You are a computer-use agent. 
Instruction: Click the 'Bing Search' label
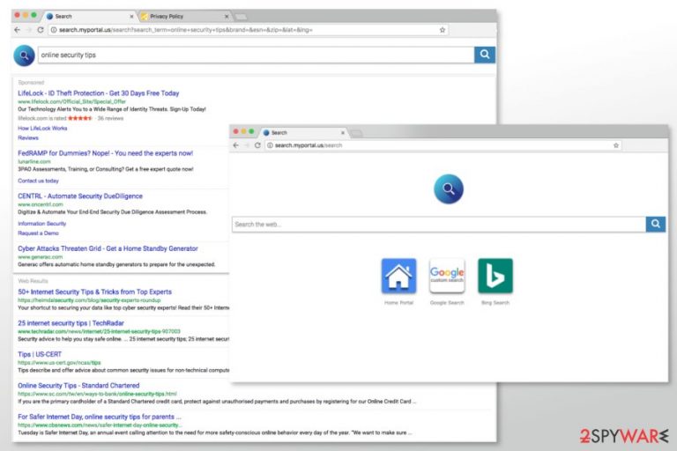pyautogui.click(x=495, y=302)
